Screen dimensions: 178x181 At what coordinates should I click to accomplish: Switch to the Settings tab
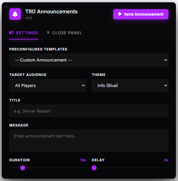click(x=24, y=33)
